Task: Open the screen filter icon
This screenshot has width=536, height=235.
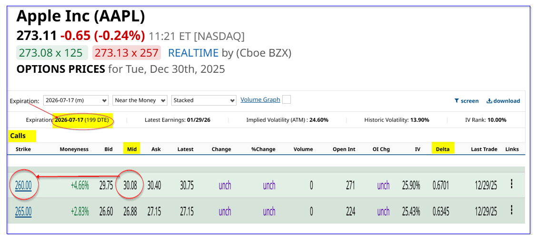Action: pos(457,101)
